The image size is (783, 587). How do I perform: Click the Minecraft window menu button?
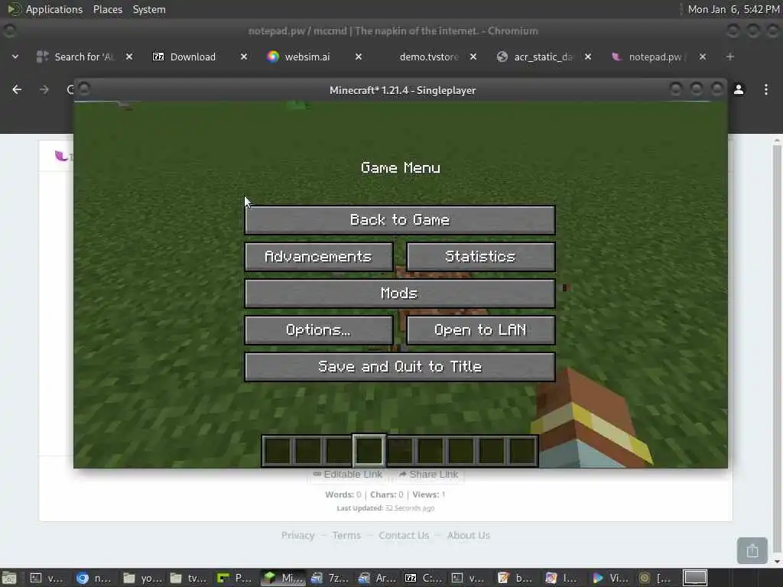[84, 89]
